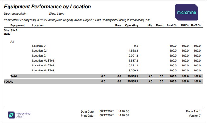The height and width of the screenshot is (123, 207).
Task: Click the Location MLST03 row label
Action: click(x=43, y=71)
